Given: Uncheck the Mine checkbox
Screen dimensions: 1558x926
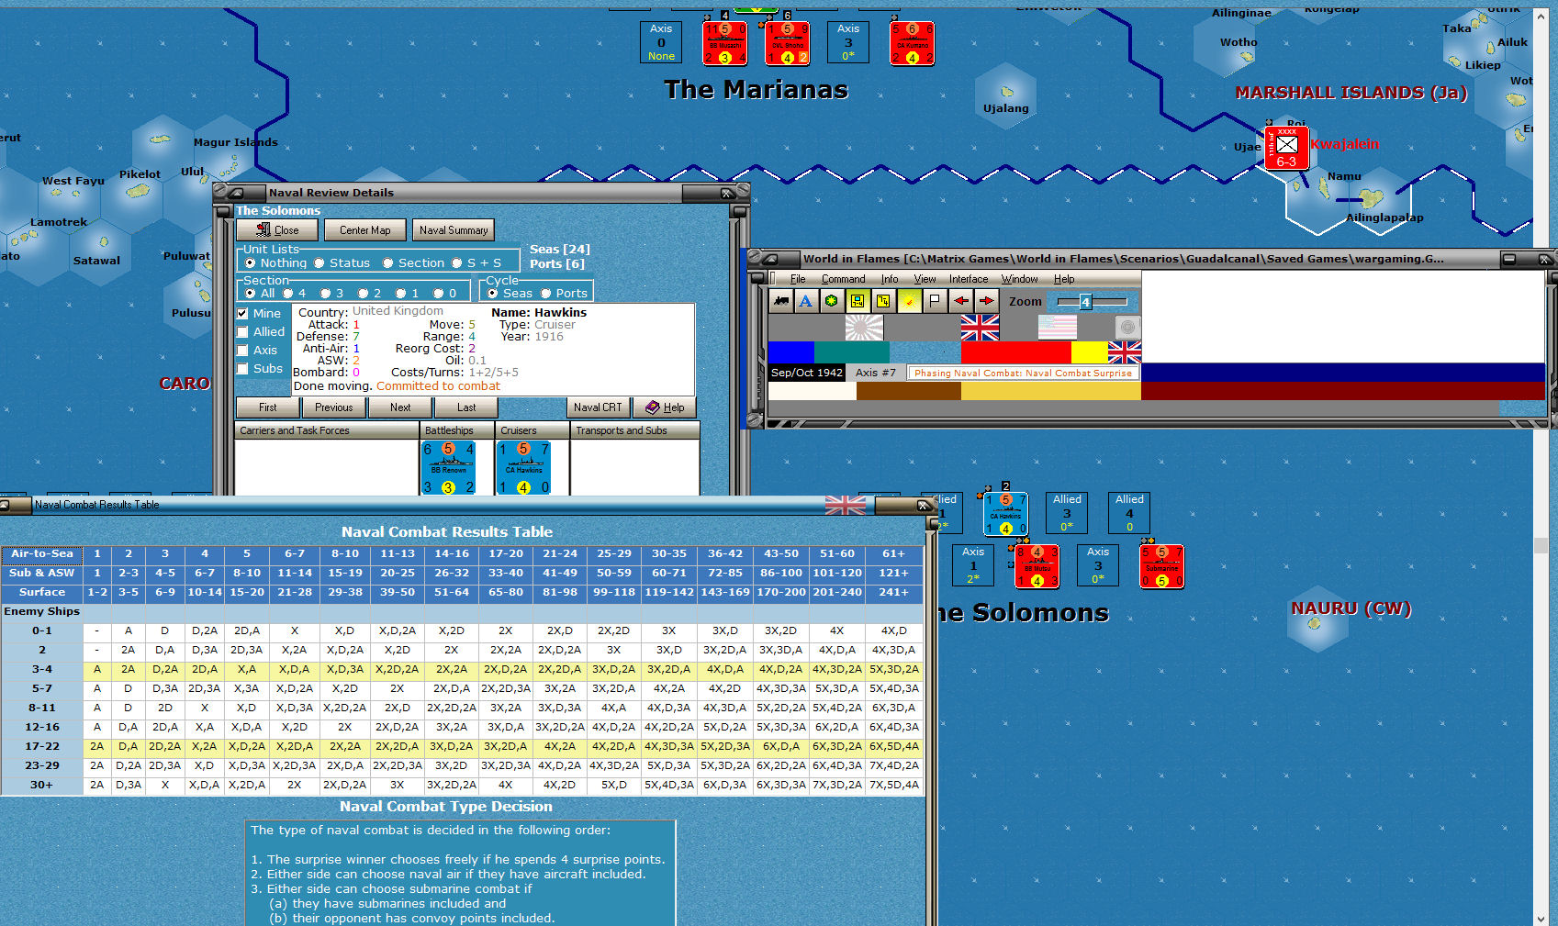Looking at the screenshot, I should tap(242, 313).
